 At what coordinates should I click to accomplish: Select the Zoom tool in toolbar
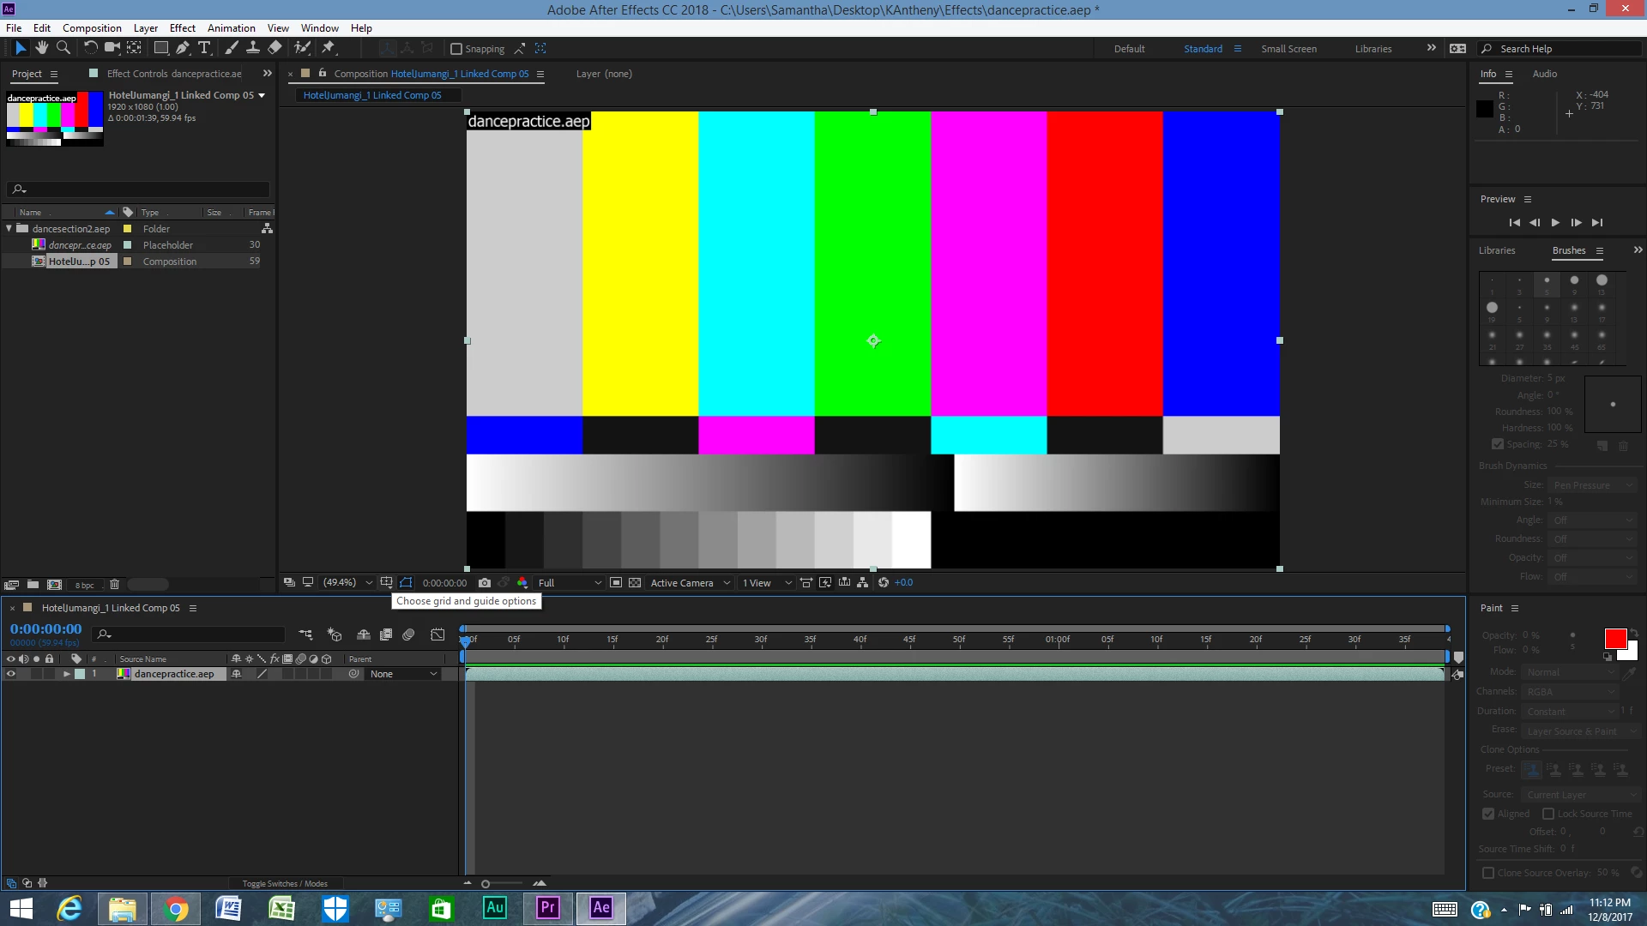tap(63, 48)
